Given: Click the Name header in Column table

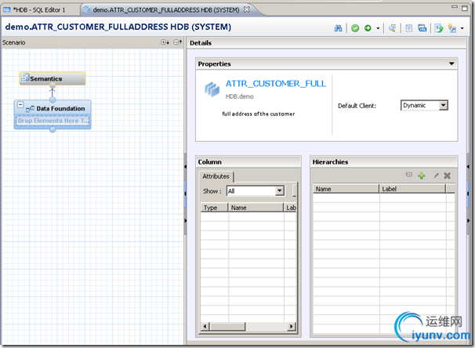Looking at the screenshot, I should click(256, 208).
